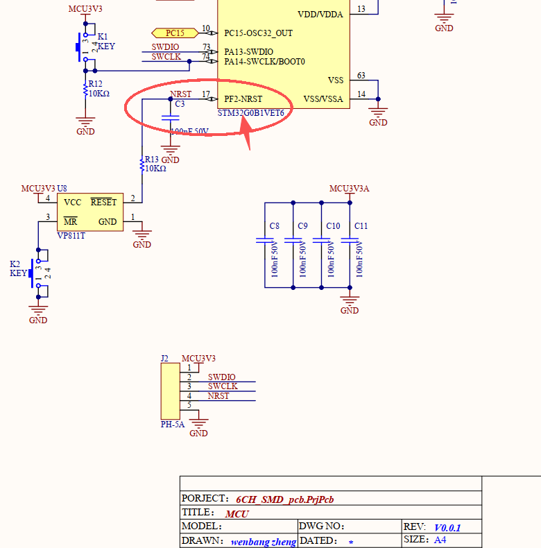Click the DWG NO: field in title block
The width and height of the screenshot is (541, 548).
tap(350, 526)
